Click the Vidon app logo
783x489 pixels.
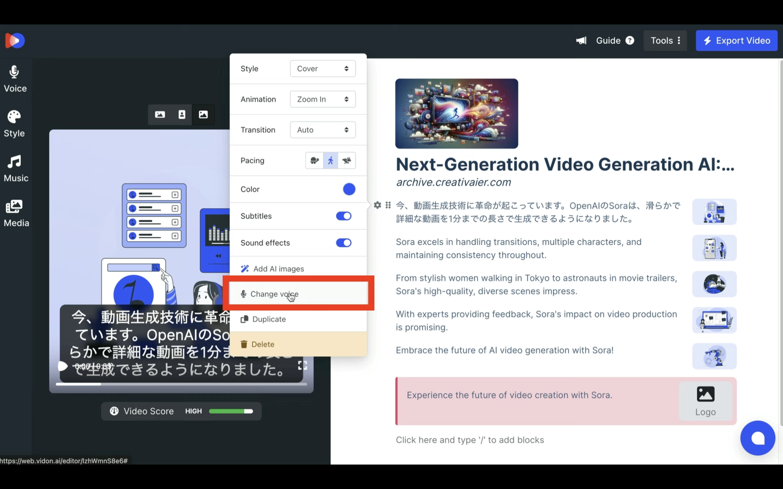tap(15, 41)
